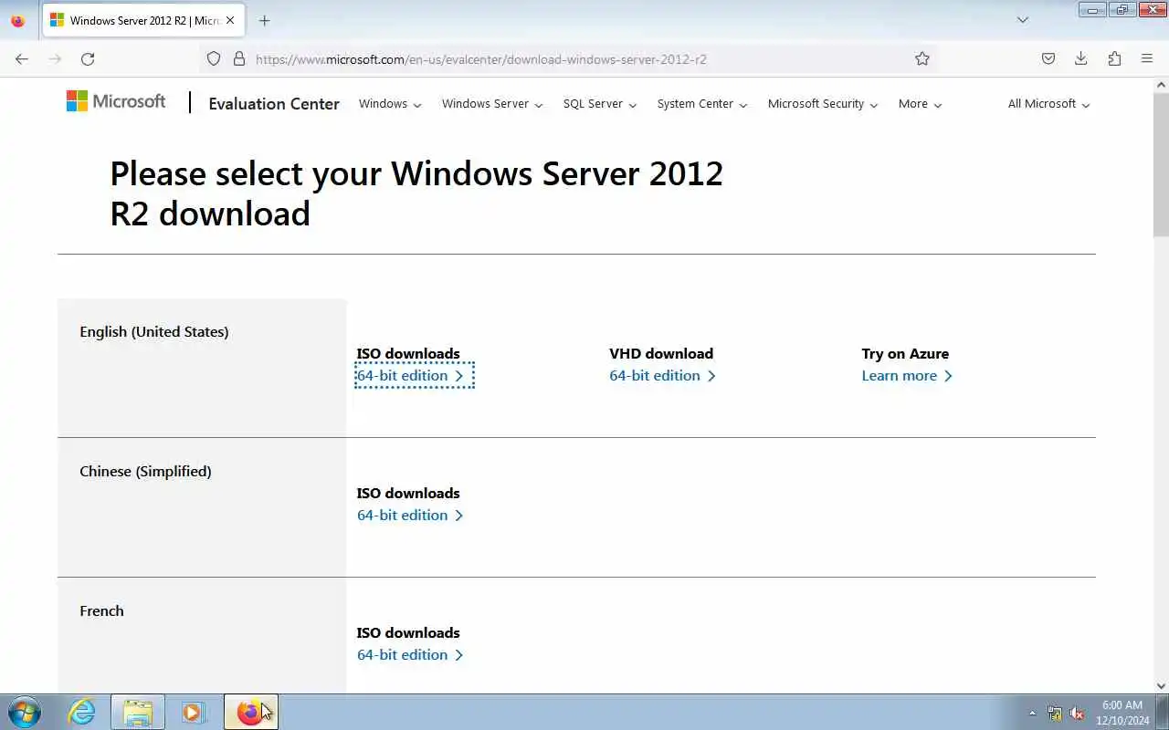This screenshot has height=730, width=1169.
Task: Open the Evaluation Center home link
Action: pyautogui.click(x=274, y=104)
